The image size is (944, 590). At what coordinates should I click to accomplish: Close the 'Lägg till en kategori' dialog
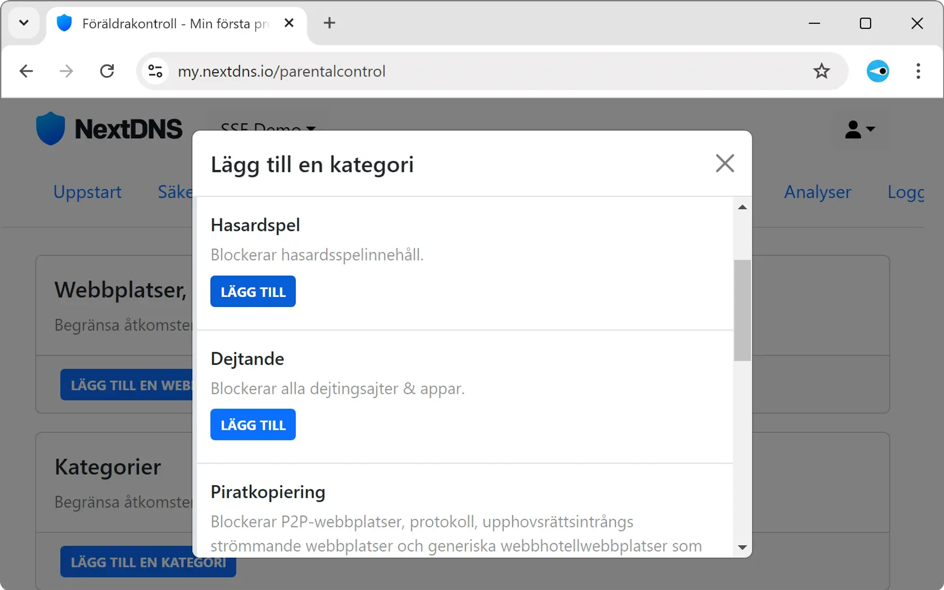point(725,164)
